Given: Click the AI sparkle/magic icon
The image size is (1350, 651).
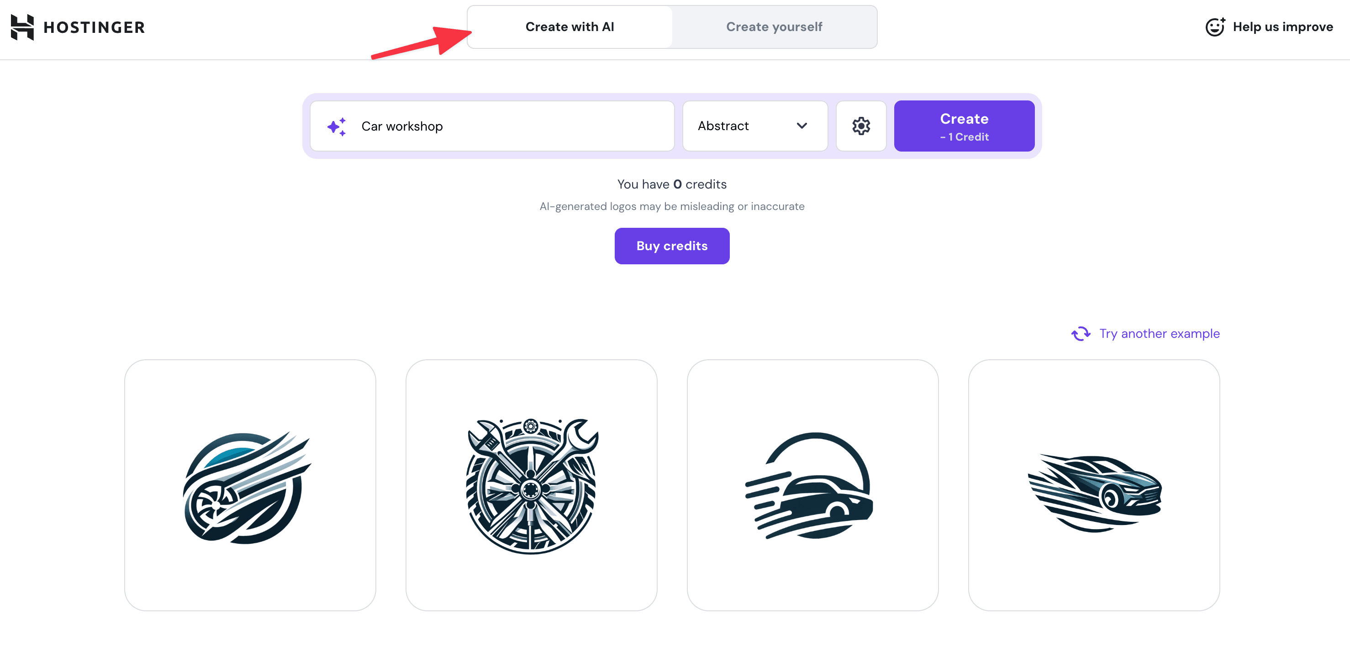Looking at the screenshot, I should tap(337, 126).
